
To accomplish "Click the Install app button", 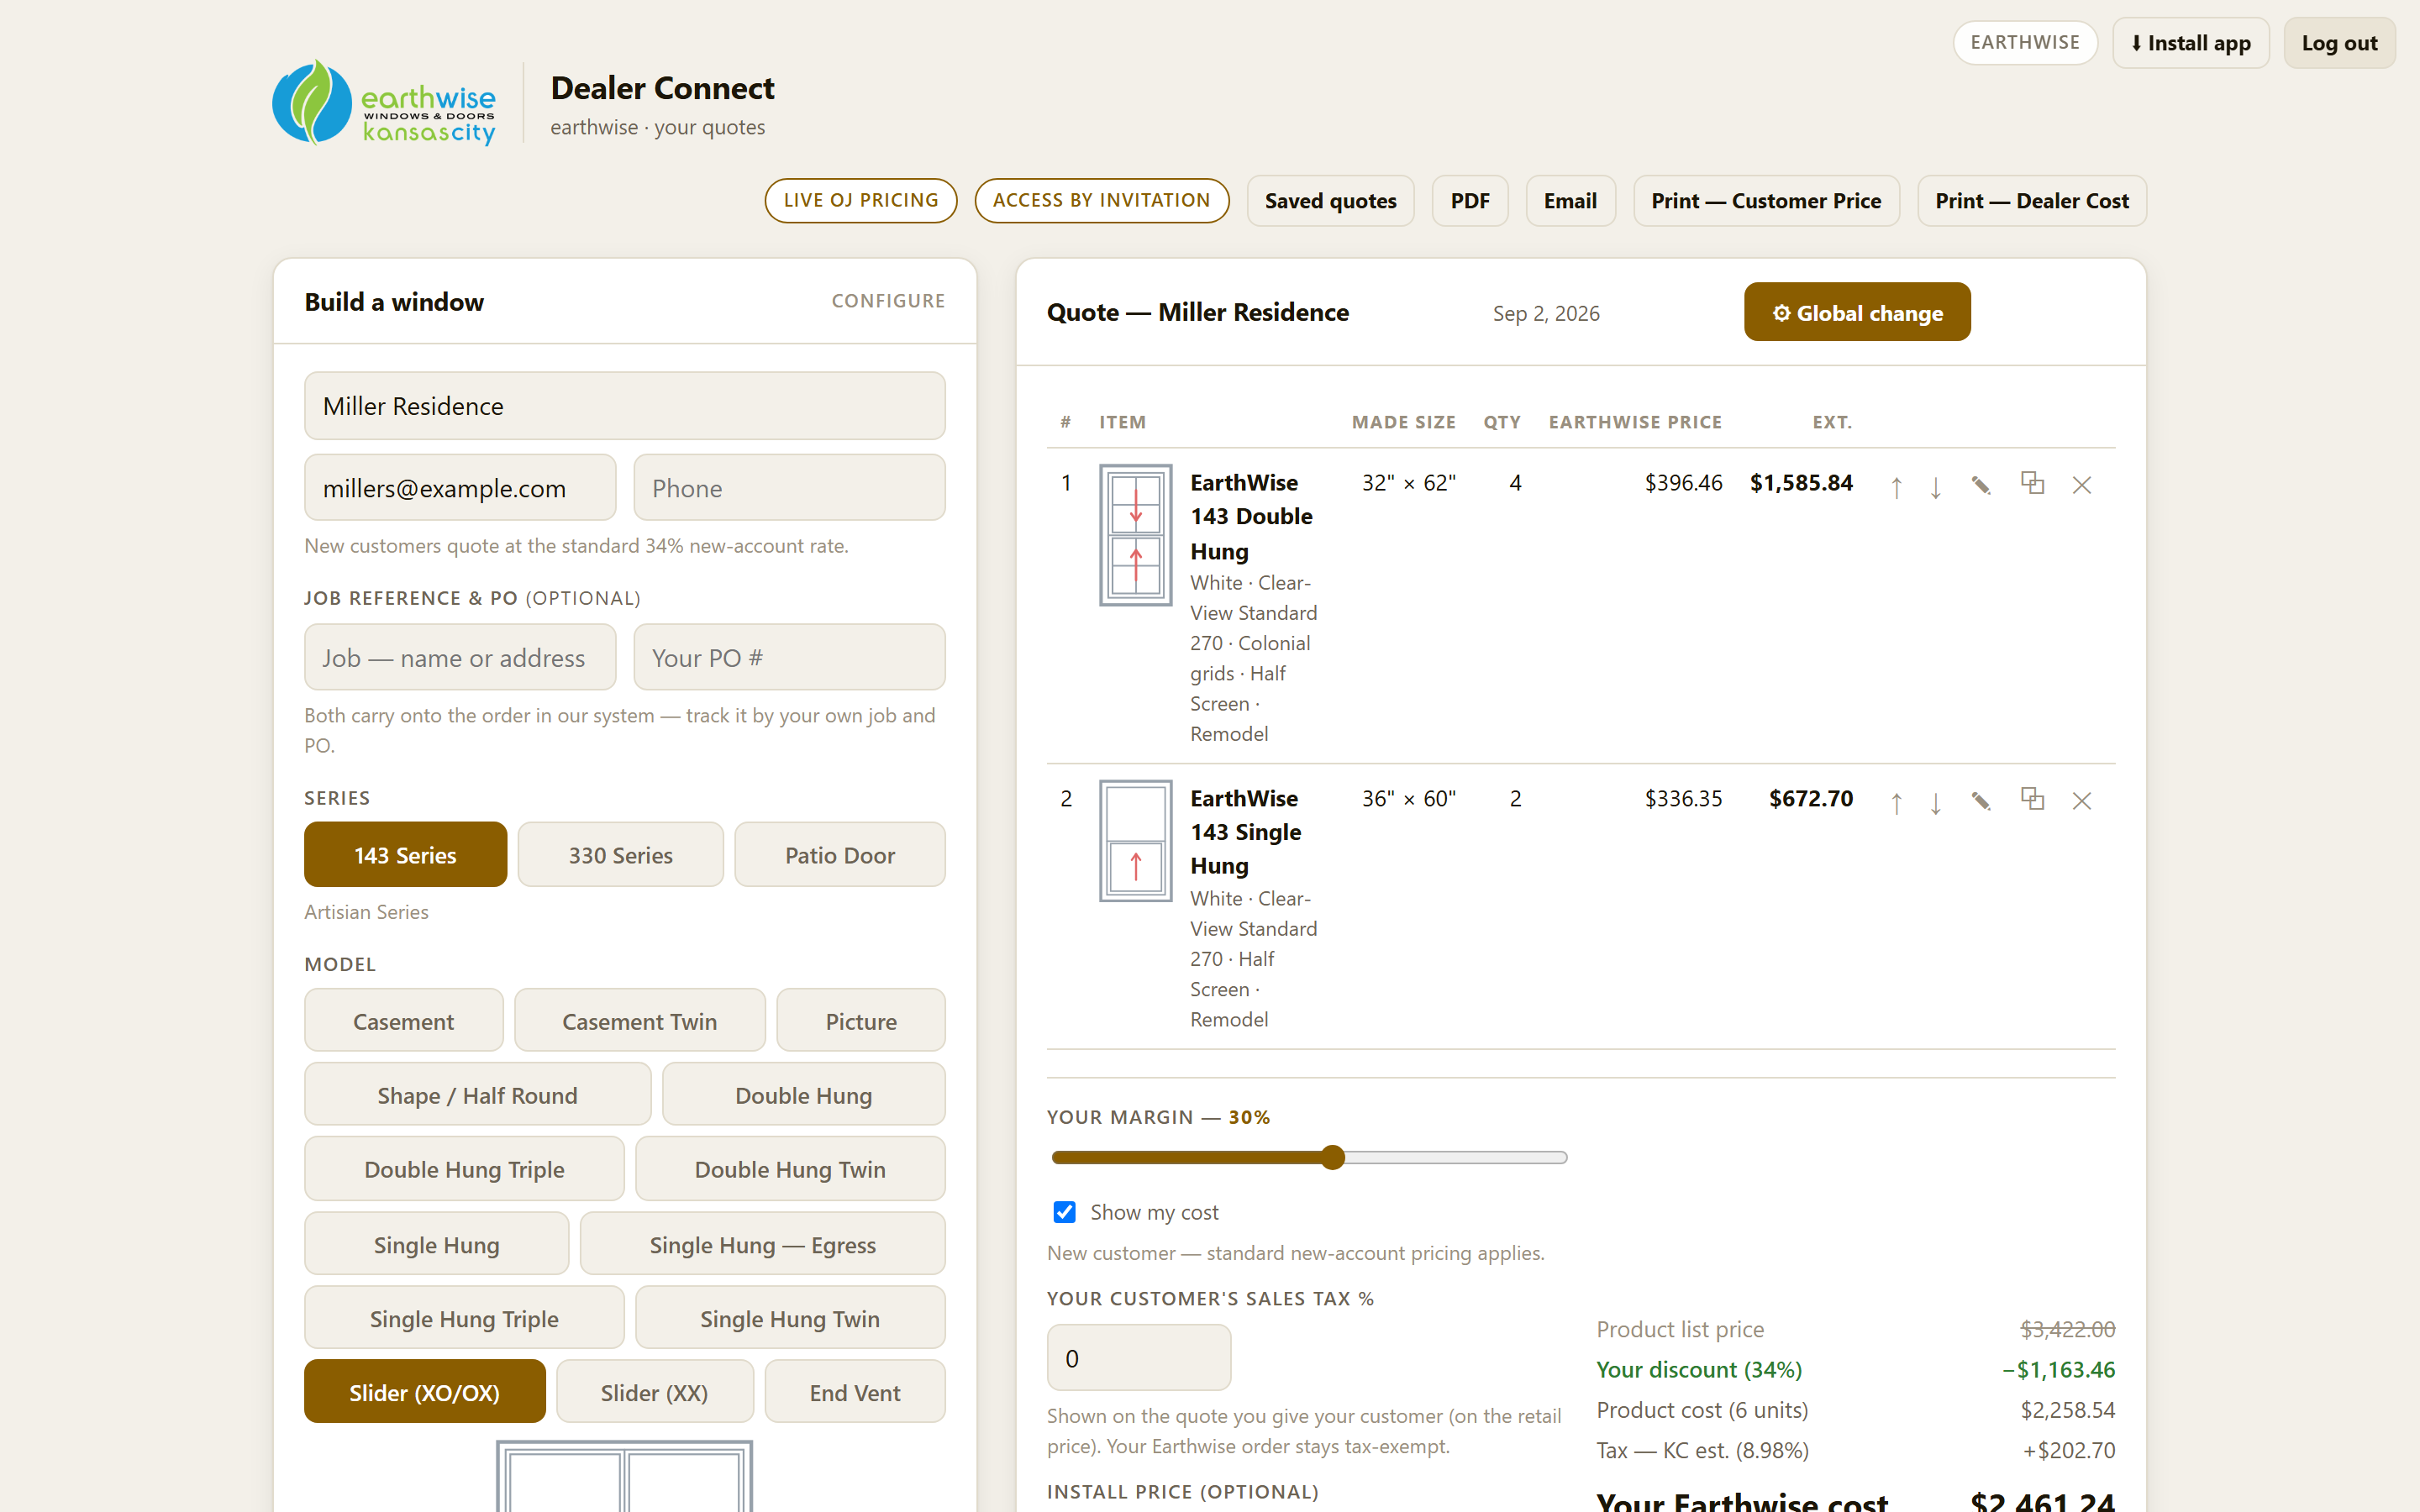I will 2191,43.
